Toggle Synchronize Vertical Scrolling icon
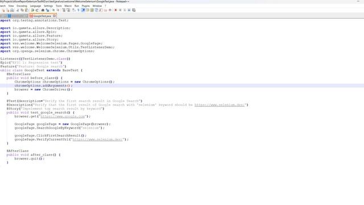 (x=64, y=10)
